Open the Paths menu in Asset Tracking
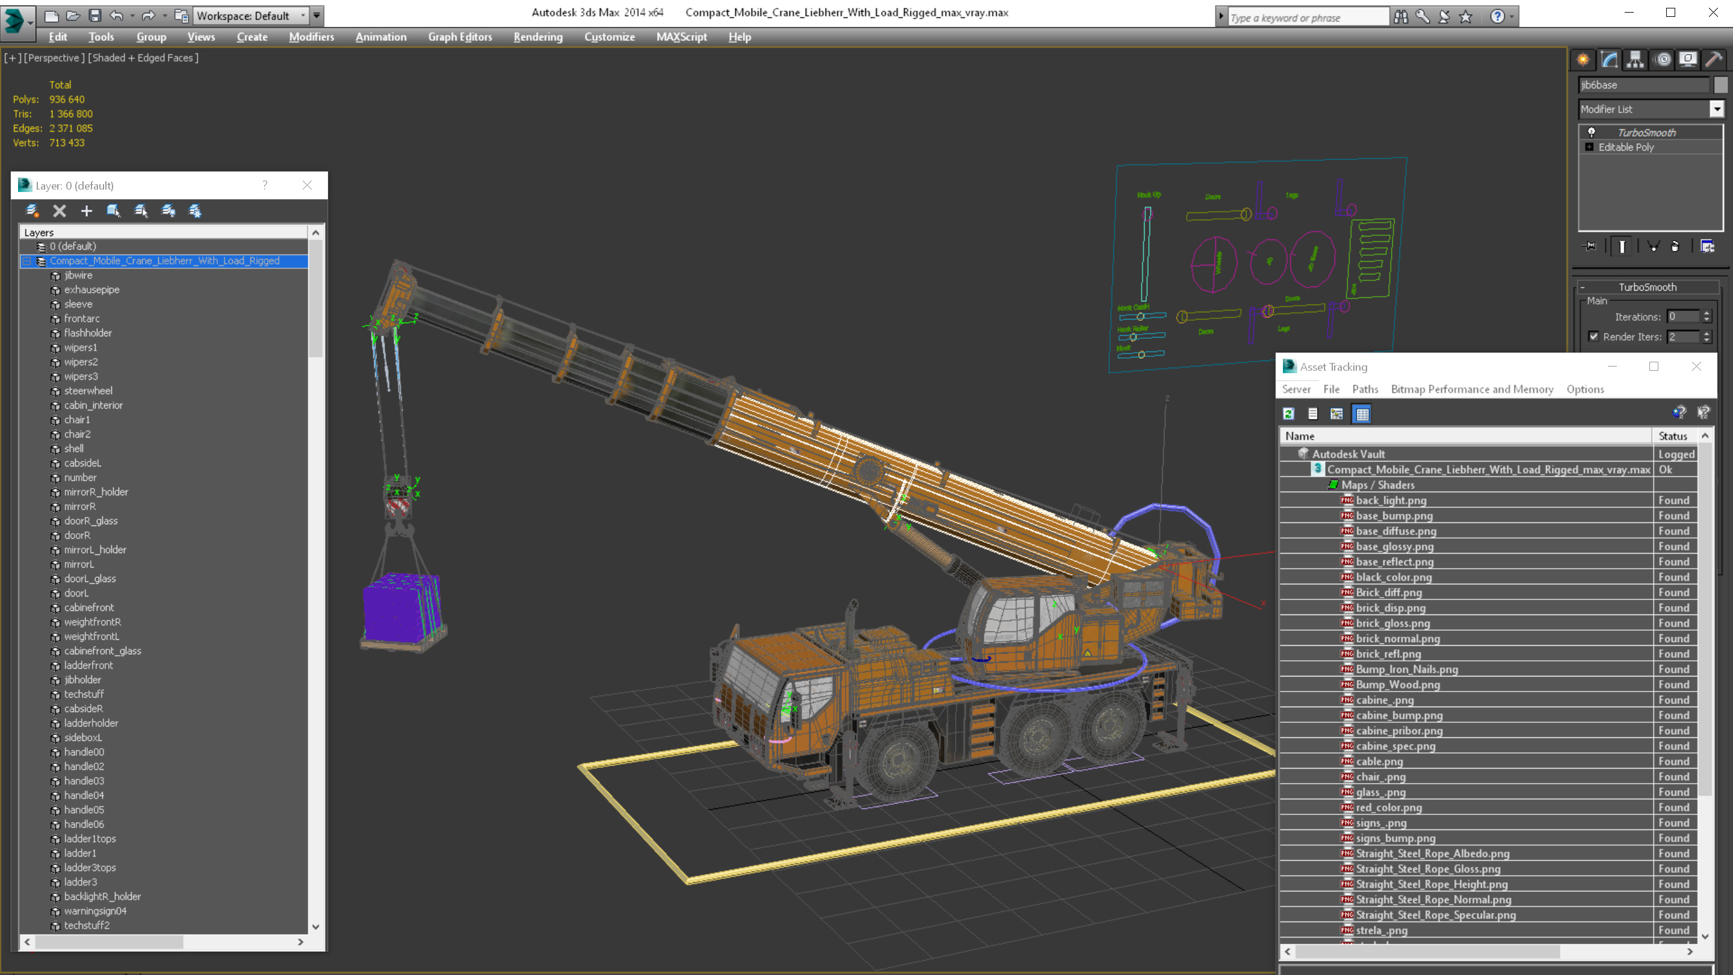The image size is (1733, 975). 1365,389
